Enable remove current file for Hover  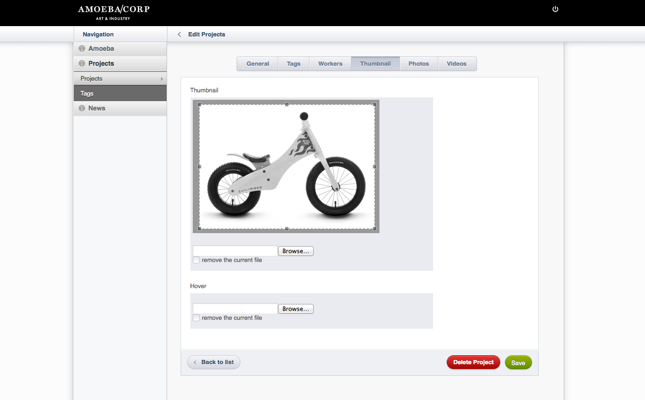click(x=196, y=318)
